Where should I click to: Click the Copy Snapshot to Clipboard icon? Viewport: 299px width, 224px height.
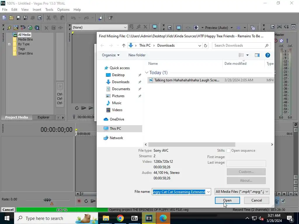tap(253, 28)
